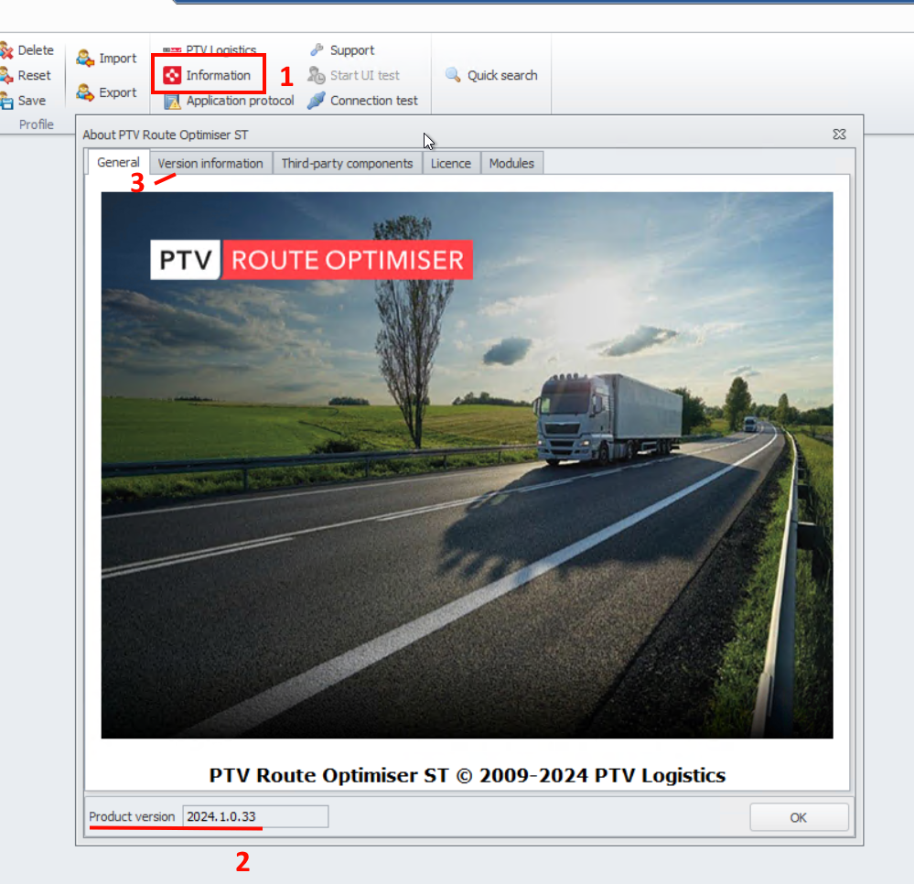Screen dimensions: 914x884
Task: Open the Information text item
Action: [218, 75]
